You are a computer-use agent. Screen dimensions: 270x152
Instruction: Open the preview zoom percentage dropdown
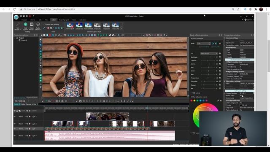(x=124, y=35)
